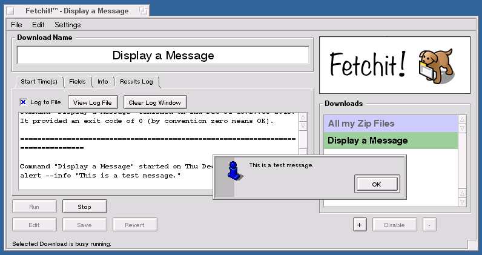This screenshot has height=255, width=482.
Task: Click the Downloads list bottom scroll-down arrow
Action: pyautogui.click(x=463, y=202)
